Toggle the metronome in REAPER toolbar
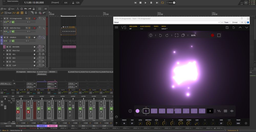 click(34, 9)
